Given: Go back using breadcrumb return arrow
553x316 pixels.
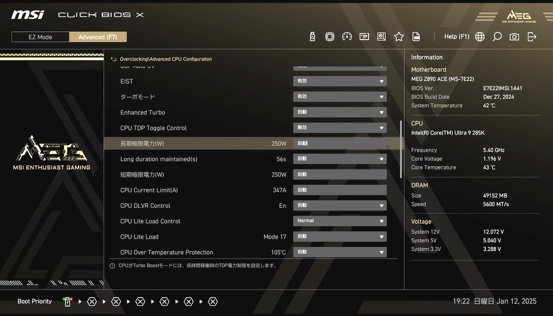Looking at the screenshot, I should point(113,59).
